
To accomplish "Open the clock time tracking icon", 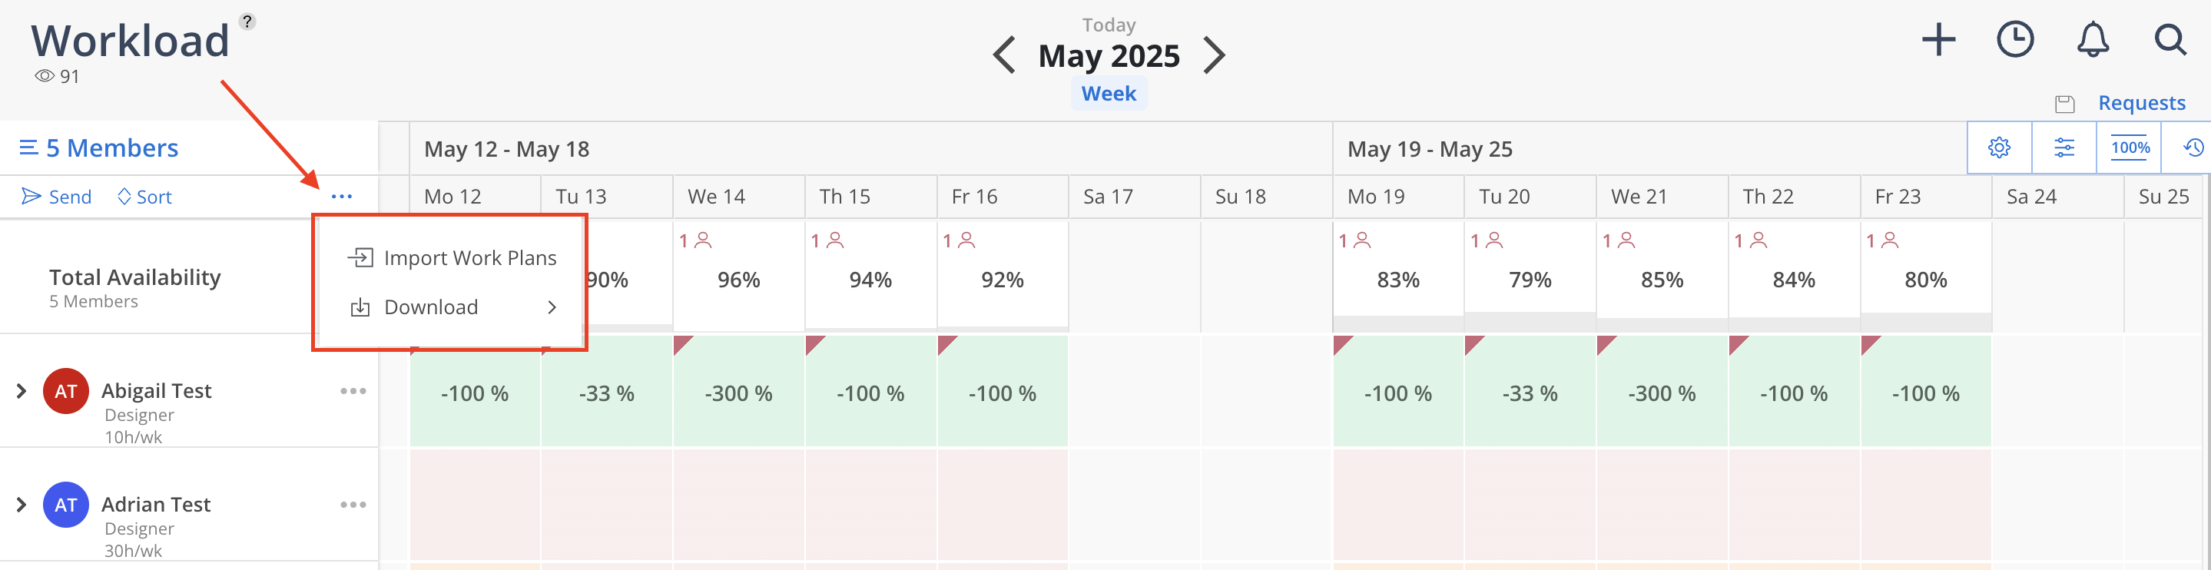I will (x=2014, y=39).
